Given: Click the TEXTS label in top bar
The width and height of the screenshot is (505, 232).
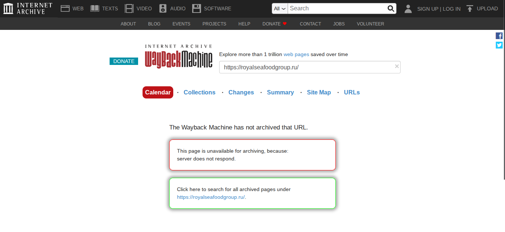Looking at the screenshot, I should coord(110,8).
